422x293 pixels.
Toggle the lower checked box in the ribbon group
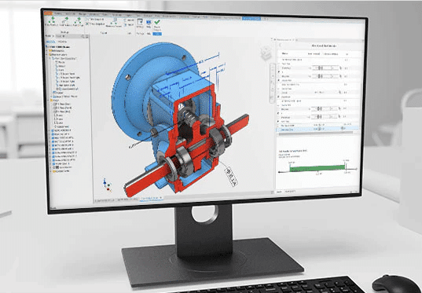tap(87, 24)
